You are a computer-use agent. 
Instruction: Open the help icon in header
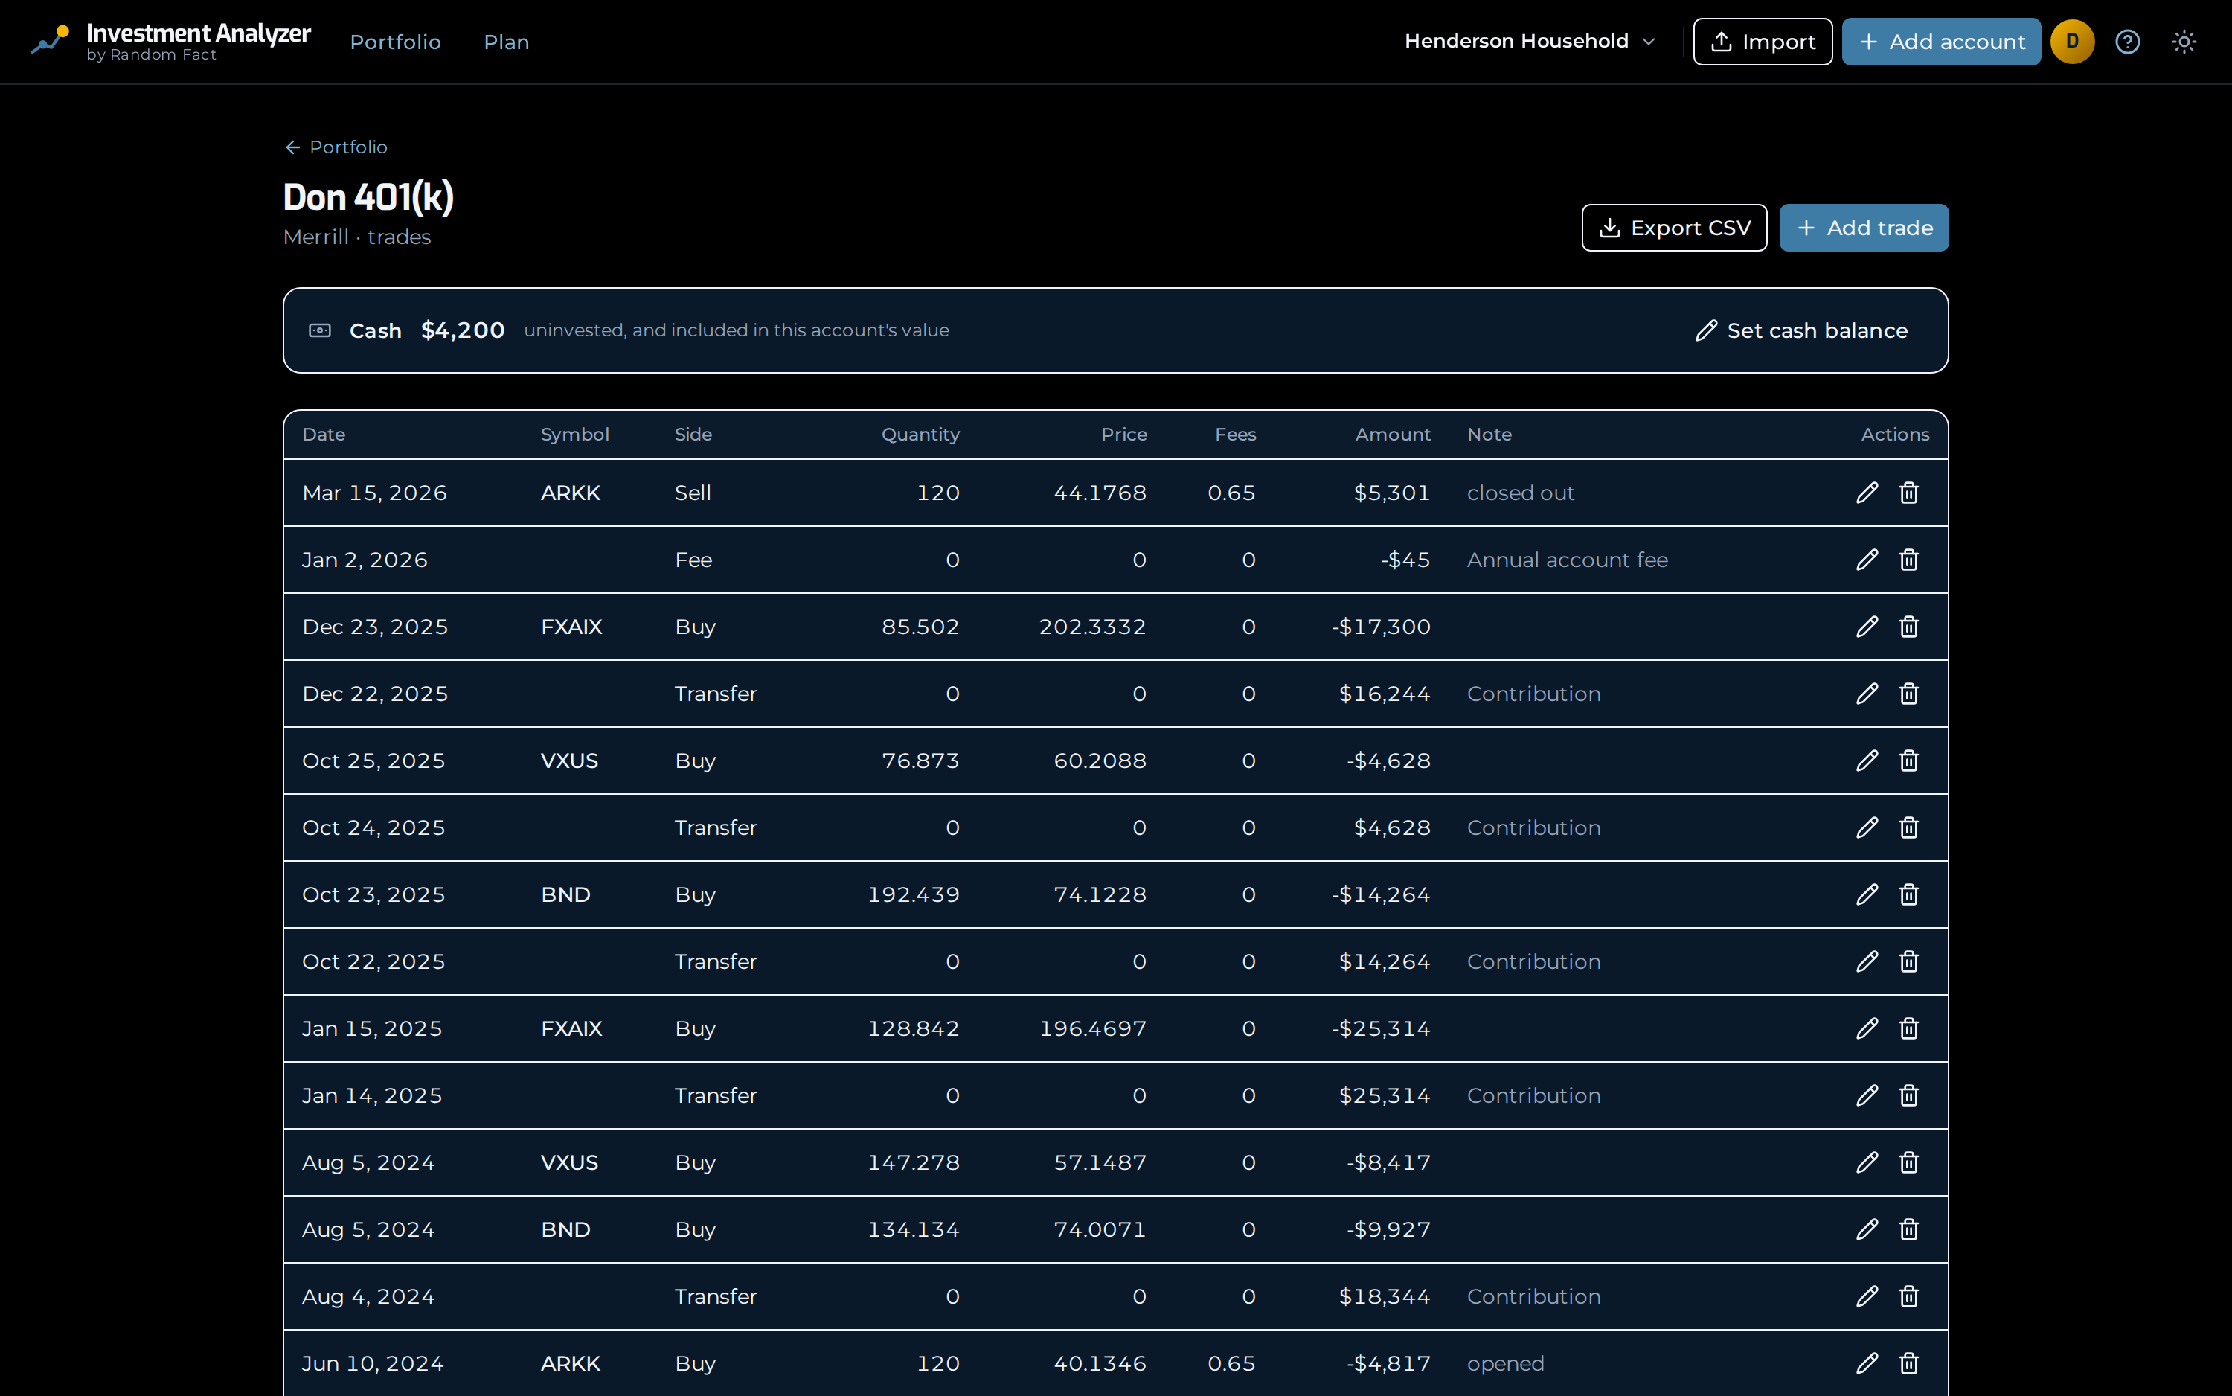click(x=2127, y=42)
